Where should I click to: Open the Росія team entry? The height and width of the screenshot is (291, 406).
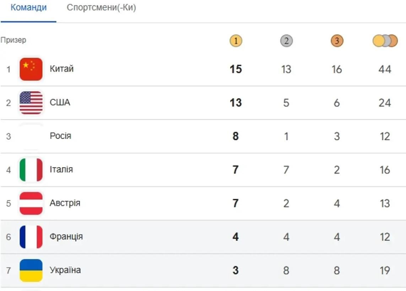click(x=60, y=136)
